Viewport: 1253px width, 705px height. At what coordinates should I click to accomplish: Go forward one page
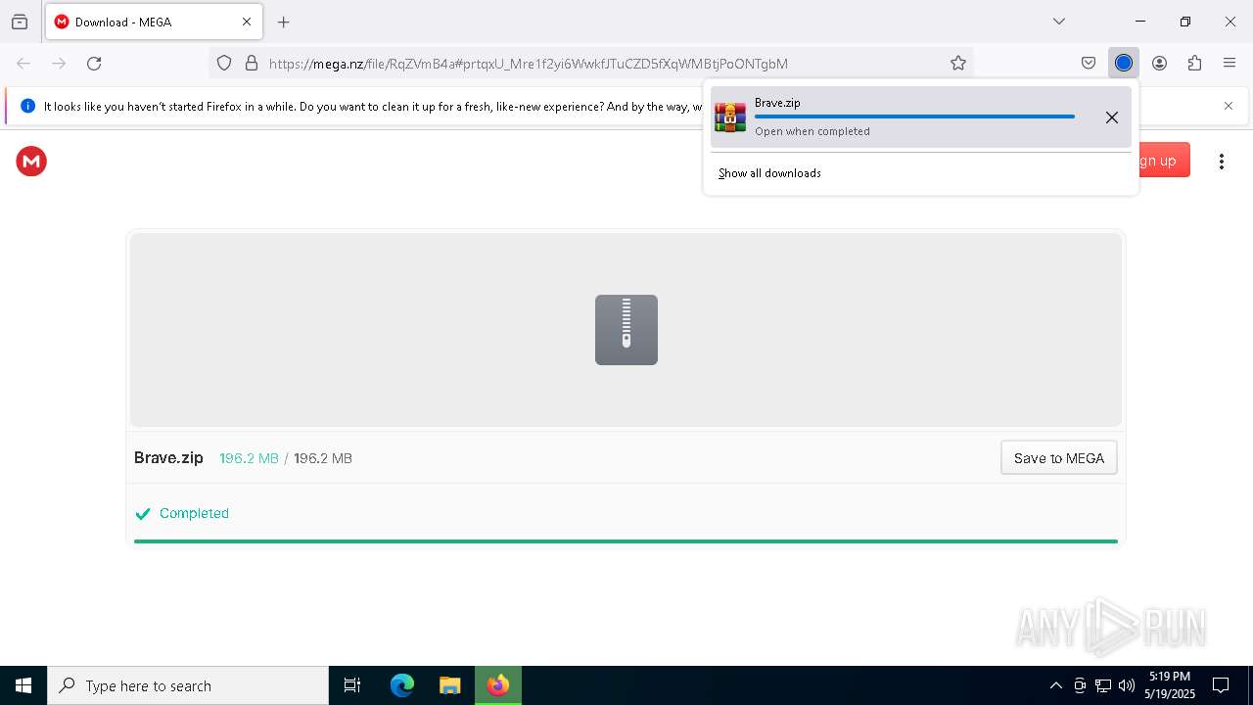point(59,64)
